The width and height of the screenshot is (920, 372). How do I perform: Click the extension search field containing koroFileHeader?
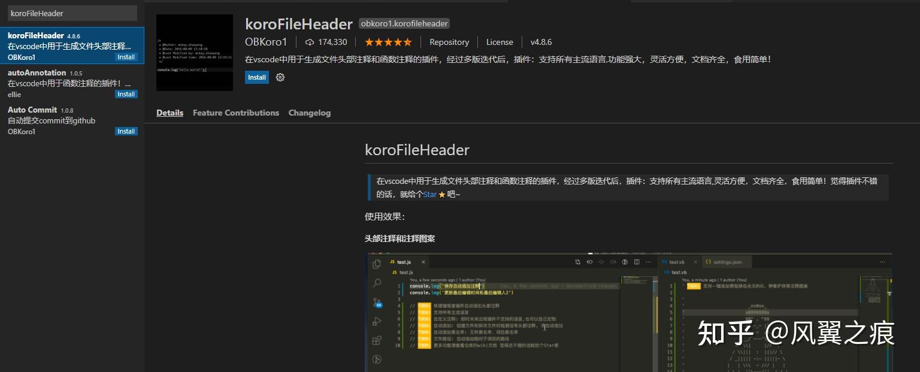72,13
